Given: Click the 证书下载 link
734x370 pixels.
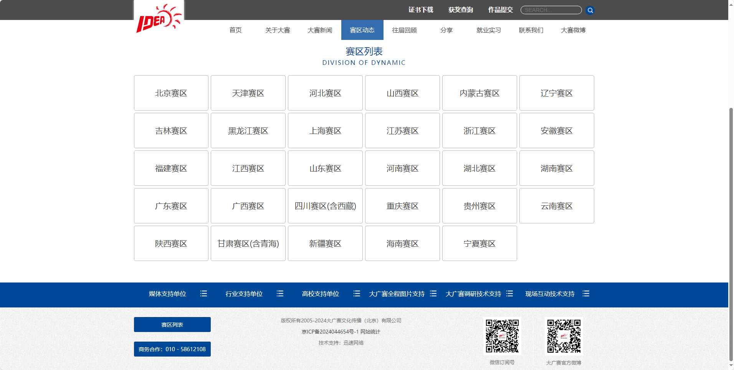Looking at the screenshot, I should 421,10.
